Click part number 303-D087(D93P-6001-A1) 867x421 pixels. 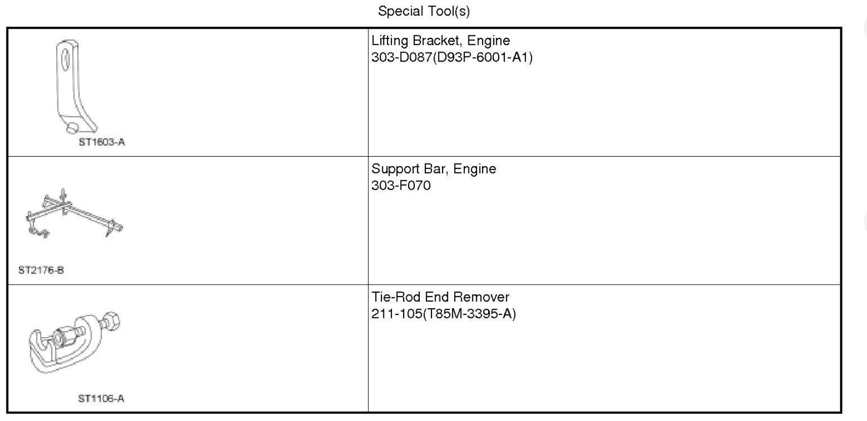pos(452,57)
